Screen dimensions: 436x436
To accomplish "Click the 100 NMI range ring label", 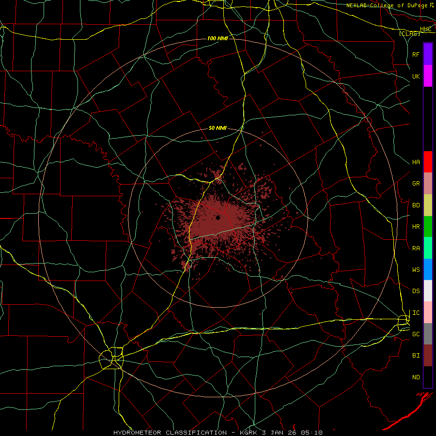I will pos(218,38).
